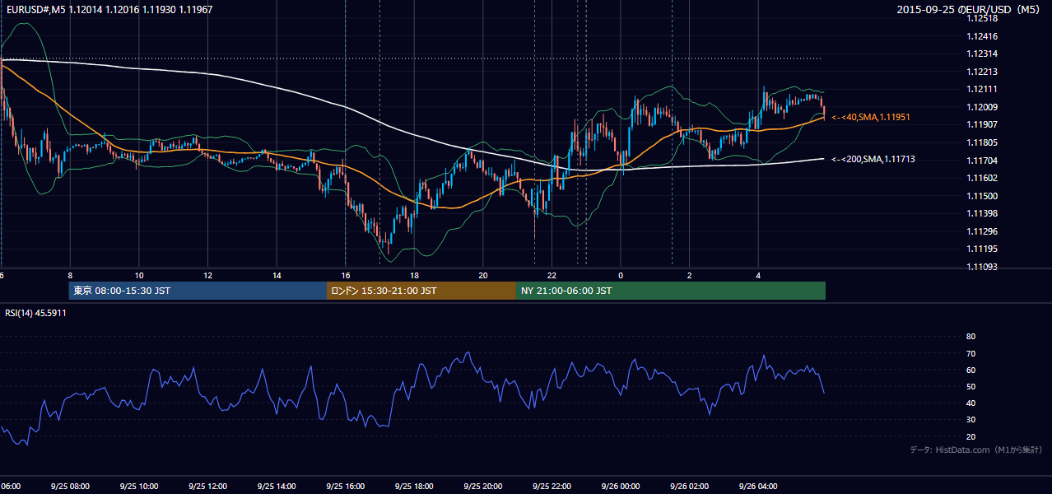1052x494 pixels.
Task: Select the 東京 08:00-15:30 JST session bar
Action: click(x=198, y=291)
